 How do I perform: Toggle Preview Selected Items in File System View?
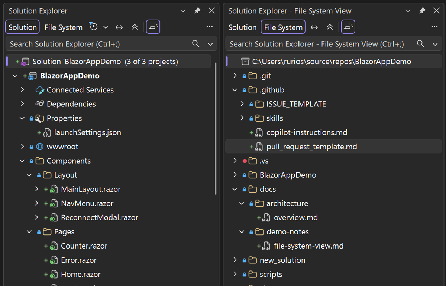348,27
